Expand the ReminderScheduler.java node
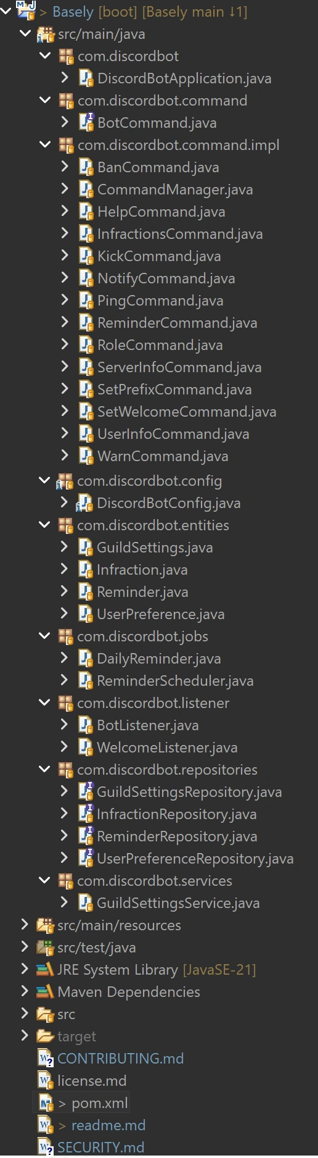 click(64, 680)
